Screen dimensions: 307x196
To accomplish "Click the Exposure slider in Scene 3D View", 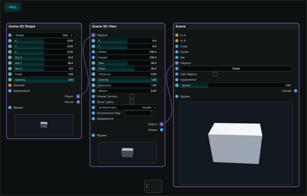I will coord(127,85).
